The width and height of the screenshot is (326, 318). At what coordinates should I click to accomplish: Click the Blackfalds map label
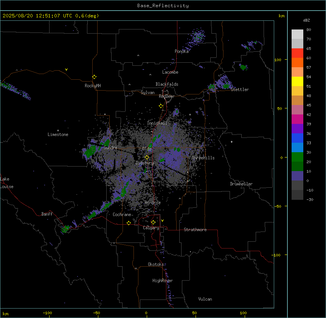167,84
